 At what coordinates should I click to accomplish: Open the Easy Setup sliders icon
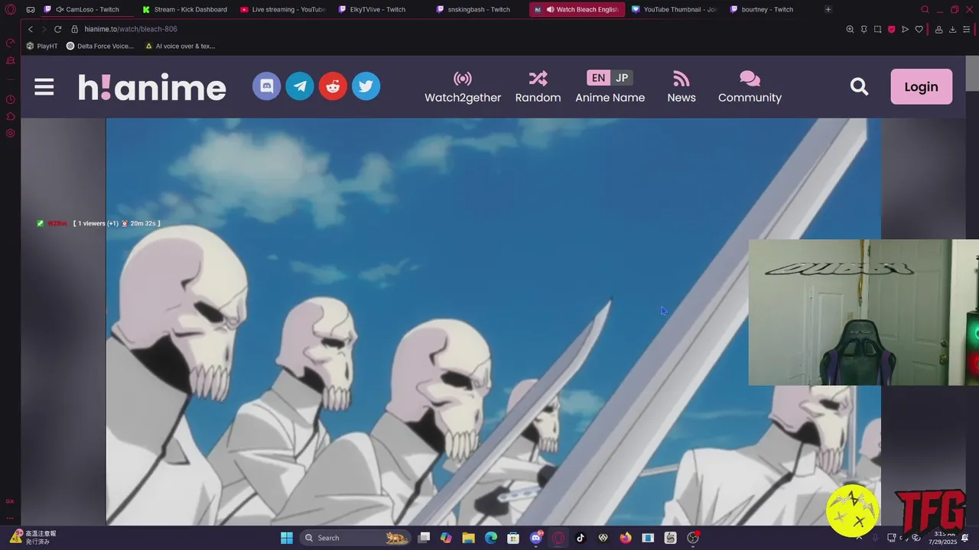point(966,29)
